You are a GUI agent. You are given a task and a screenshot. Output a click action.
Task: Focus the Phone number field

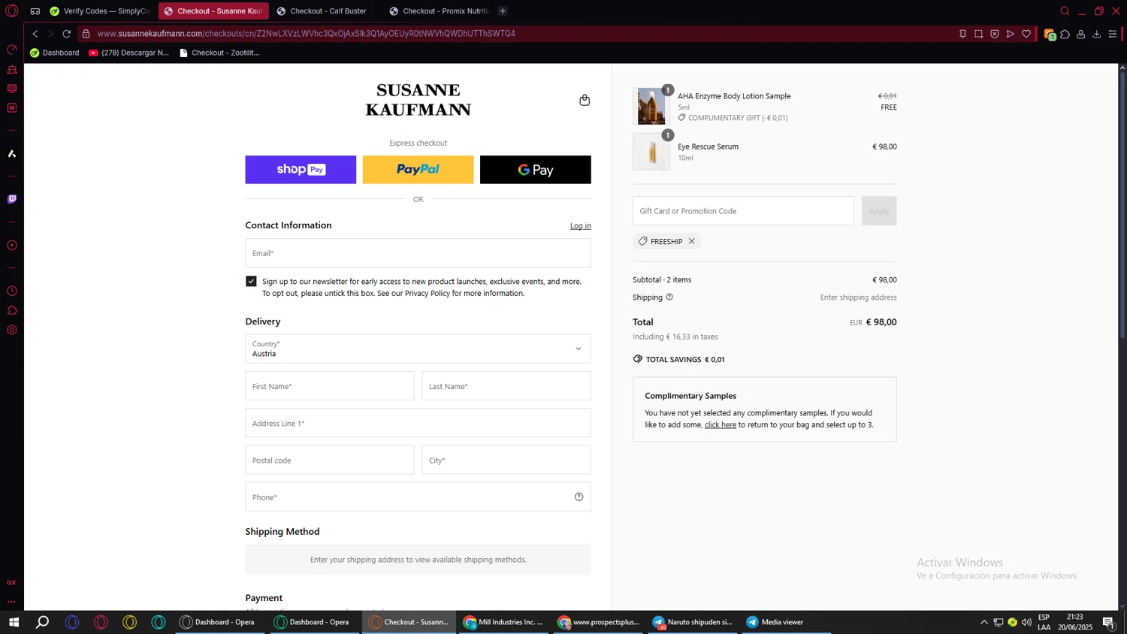(418, 497)
